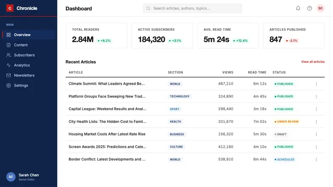Click the Settings gear icon

pos(8,86)
